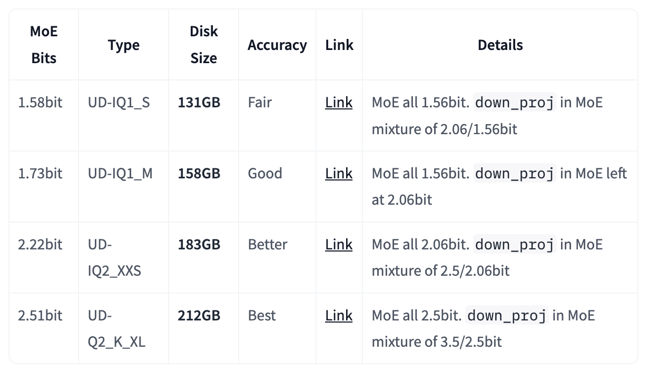Click the Fair accuracy cell
Image resolution: width=649 pixels, height=382 pixels.
click(x=260, y=103)
